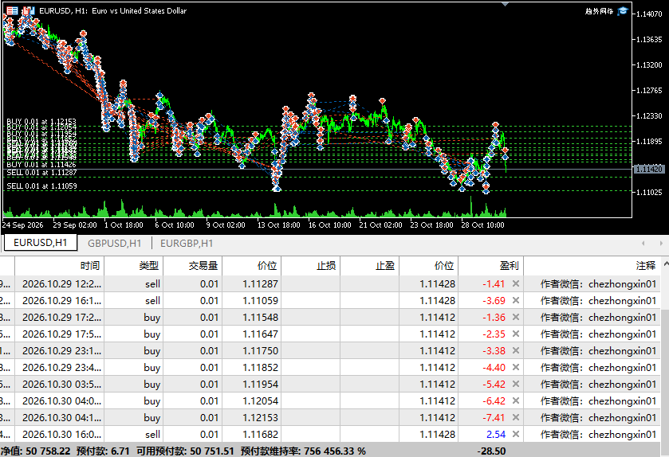Switch to the EURGBP,H1 chart tab
The image size is (669, 457).
click(187, 243)
